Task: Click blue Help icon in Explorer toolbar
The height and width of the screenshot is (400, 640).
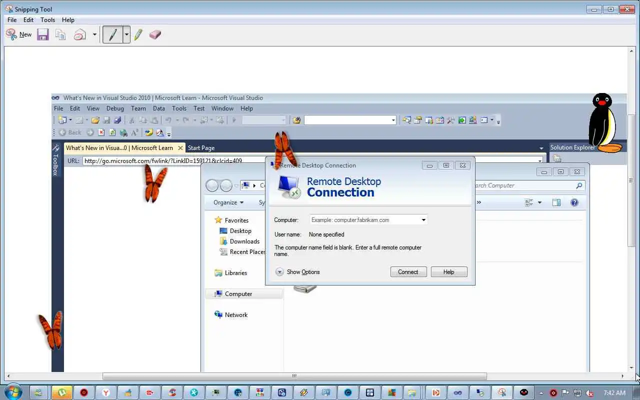Action: [574, 202]
